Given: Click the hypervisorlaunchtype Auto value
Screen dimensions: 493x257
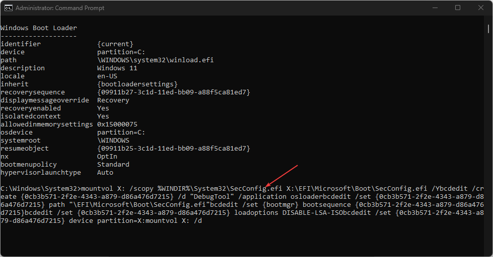Looking at the screenshot, I should point(105,172).
